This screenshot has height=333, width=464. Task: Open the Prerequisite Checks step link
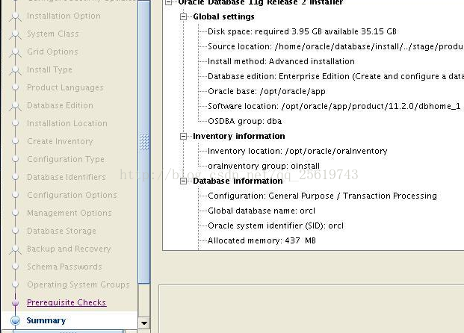(x=66, y=302)
